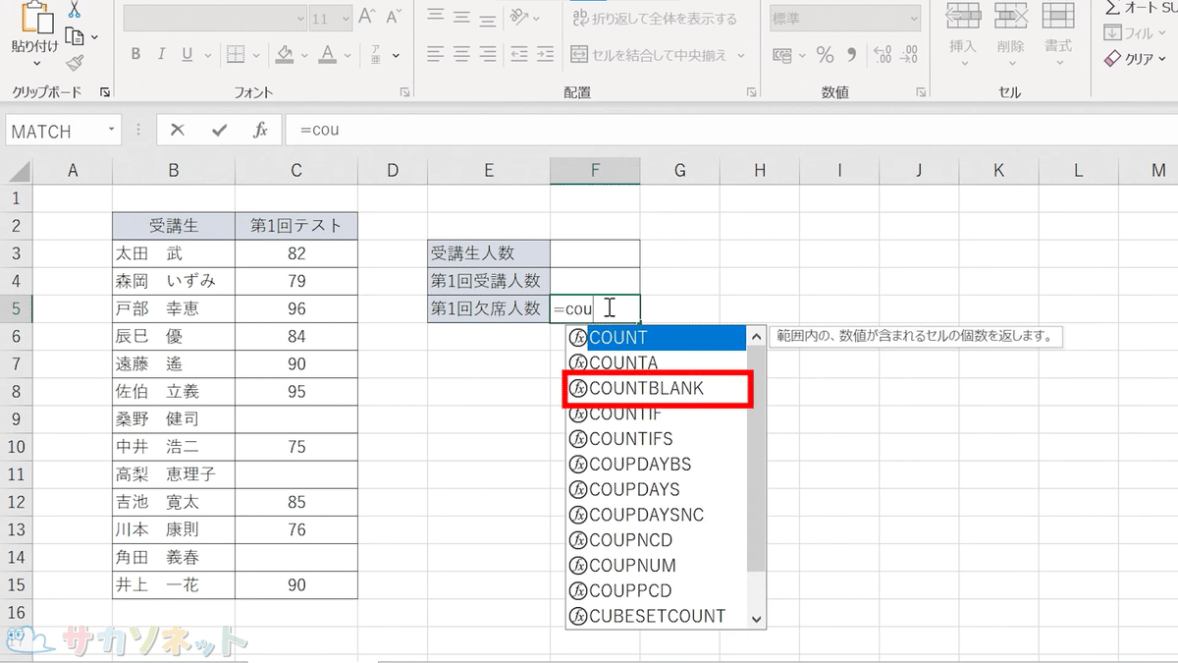Apply top vertical alignment

[435, 18]
